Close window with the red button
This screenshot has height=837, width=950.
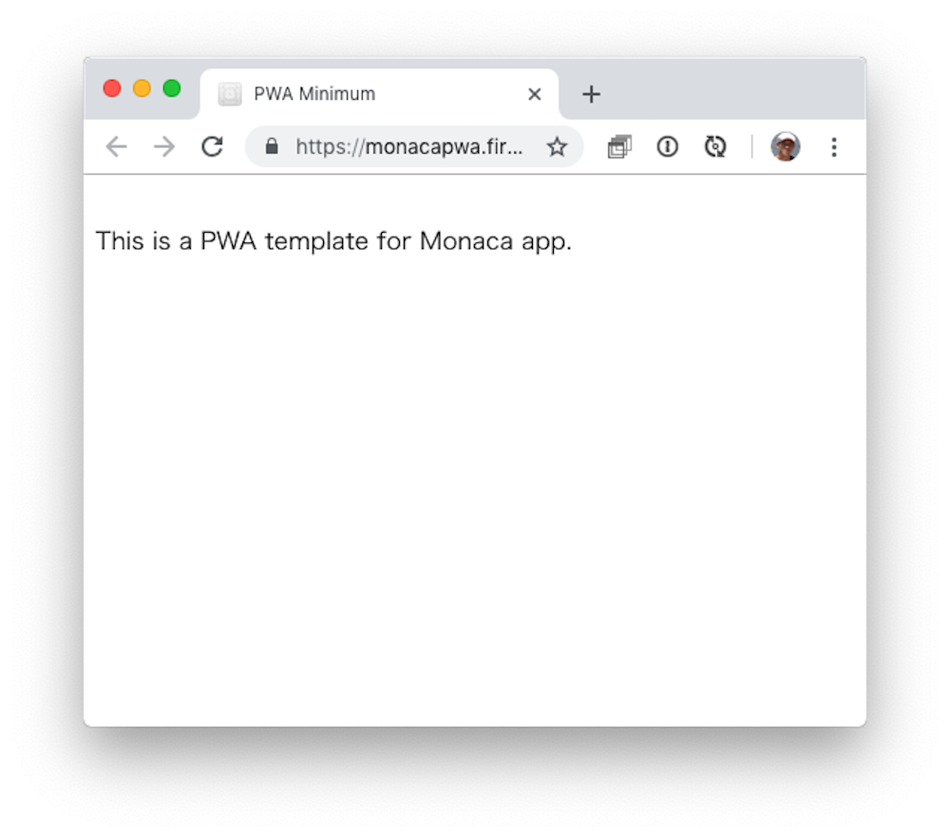pos(112,88)
